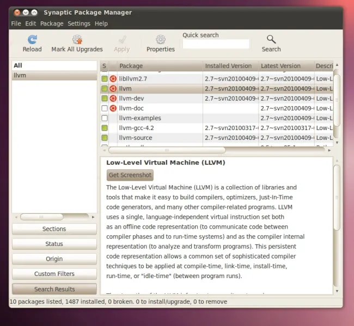Click the Mark All Upgrades icon
Screen dimensions: 354x326
coord(77,40)
